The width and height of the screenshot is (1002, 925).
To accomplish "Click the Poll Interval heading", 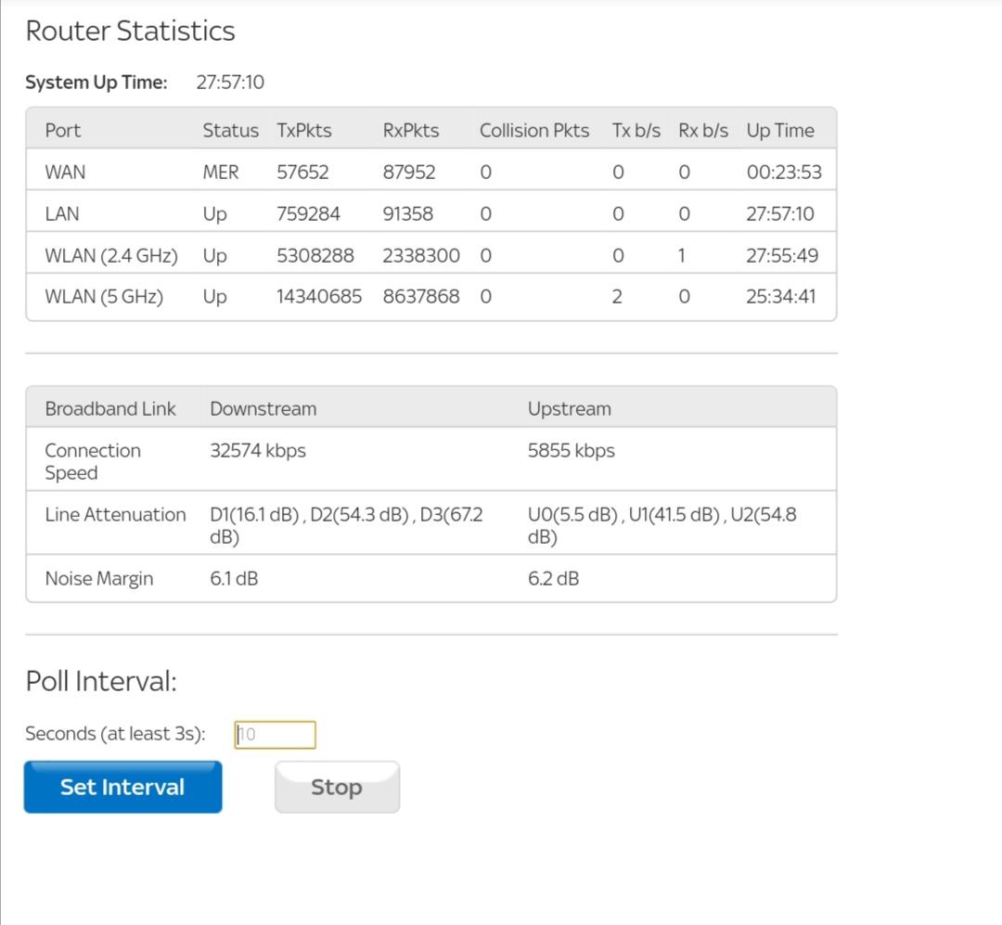I will [x=100, y=682].
